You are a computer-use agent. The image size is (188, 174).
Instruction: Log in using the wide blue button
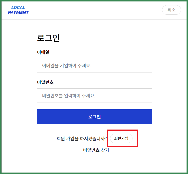coord(94,116)
